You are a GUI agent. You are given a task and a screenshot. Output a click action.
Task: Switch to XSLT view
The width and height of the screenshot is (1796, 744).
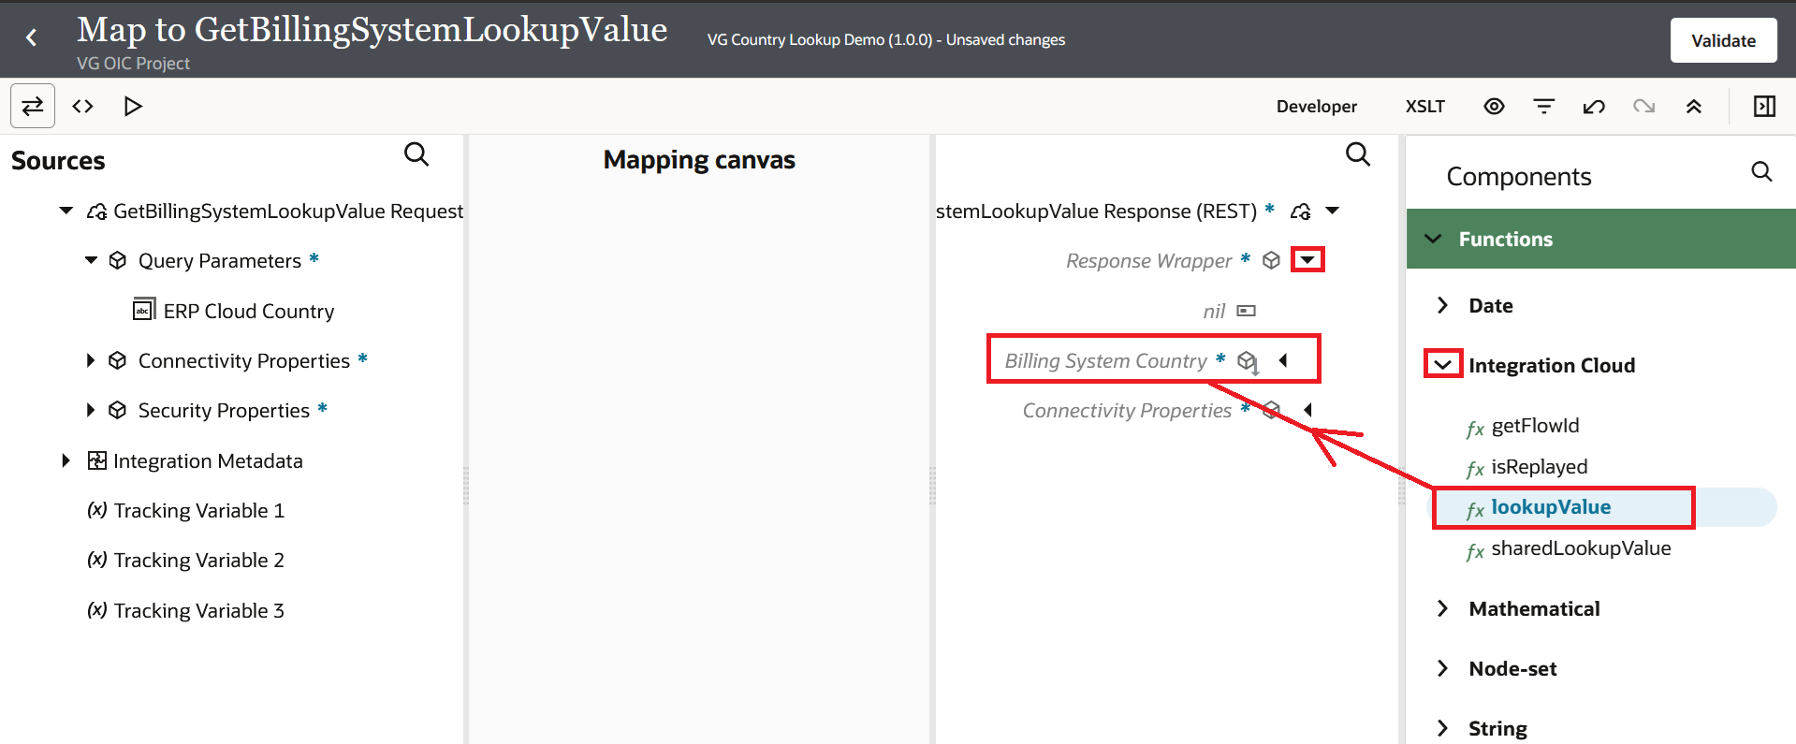click(x=1424, y=107)
